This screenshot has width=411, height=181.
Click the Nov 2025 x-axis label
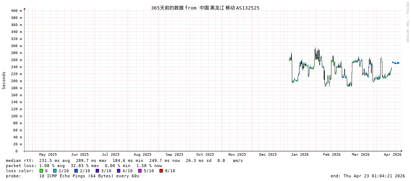coord(237,155)
